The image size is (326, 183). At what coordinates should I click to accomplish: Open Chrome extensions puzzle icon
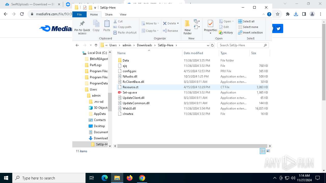pos(288,14)
